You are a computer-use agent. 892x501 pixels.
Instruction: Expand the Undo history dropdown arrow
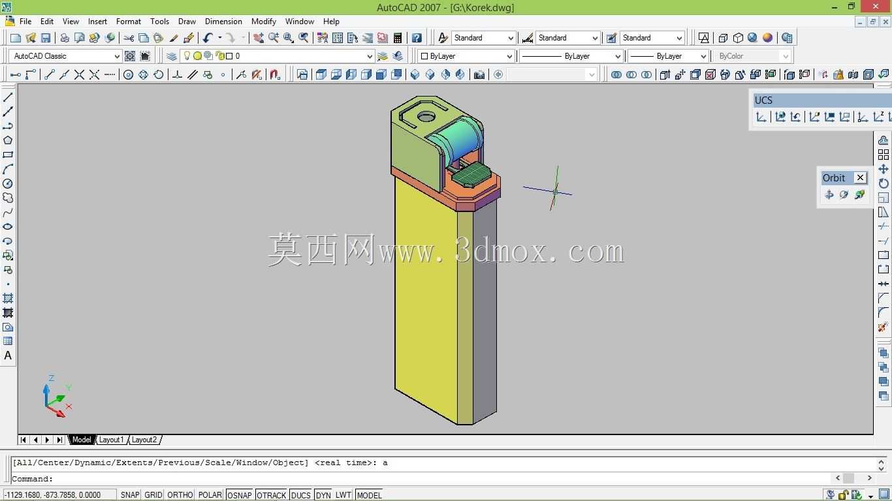point(219,38)
